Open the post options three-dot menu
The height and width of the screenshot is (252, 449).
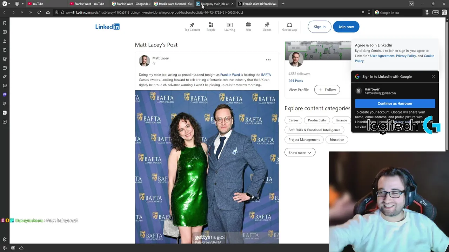[268, 60]
